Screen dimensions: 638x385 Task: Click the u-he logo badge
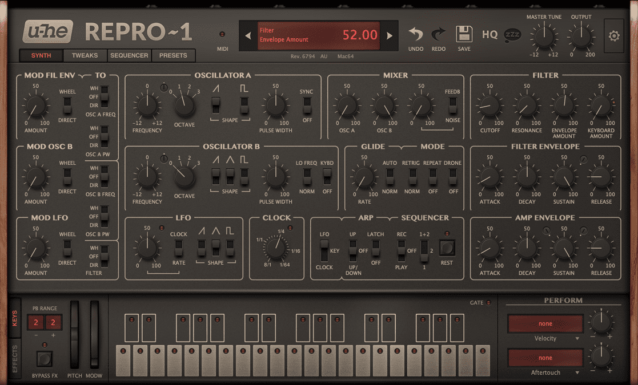click(48, 31)
